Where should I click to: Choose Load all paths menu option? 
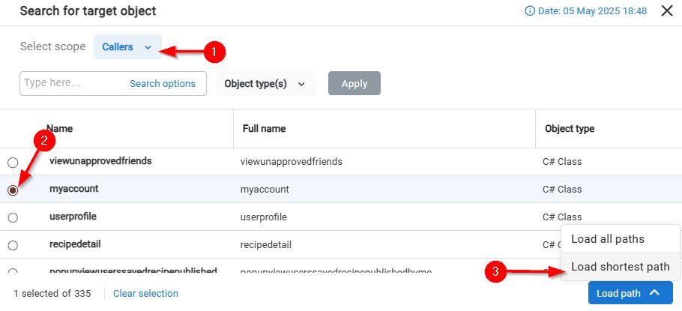tap(607, 239)
